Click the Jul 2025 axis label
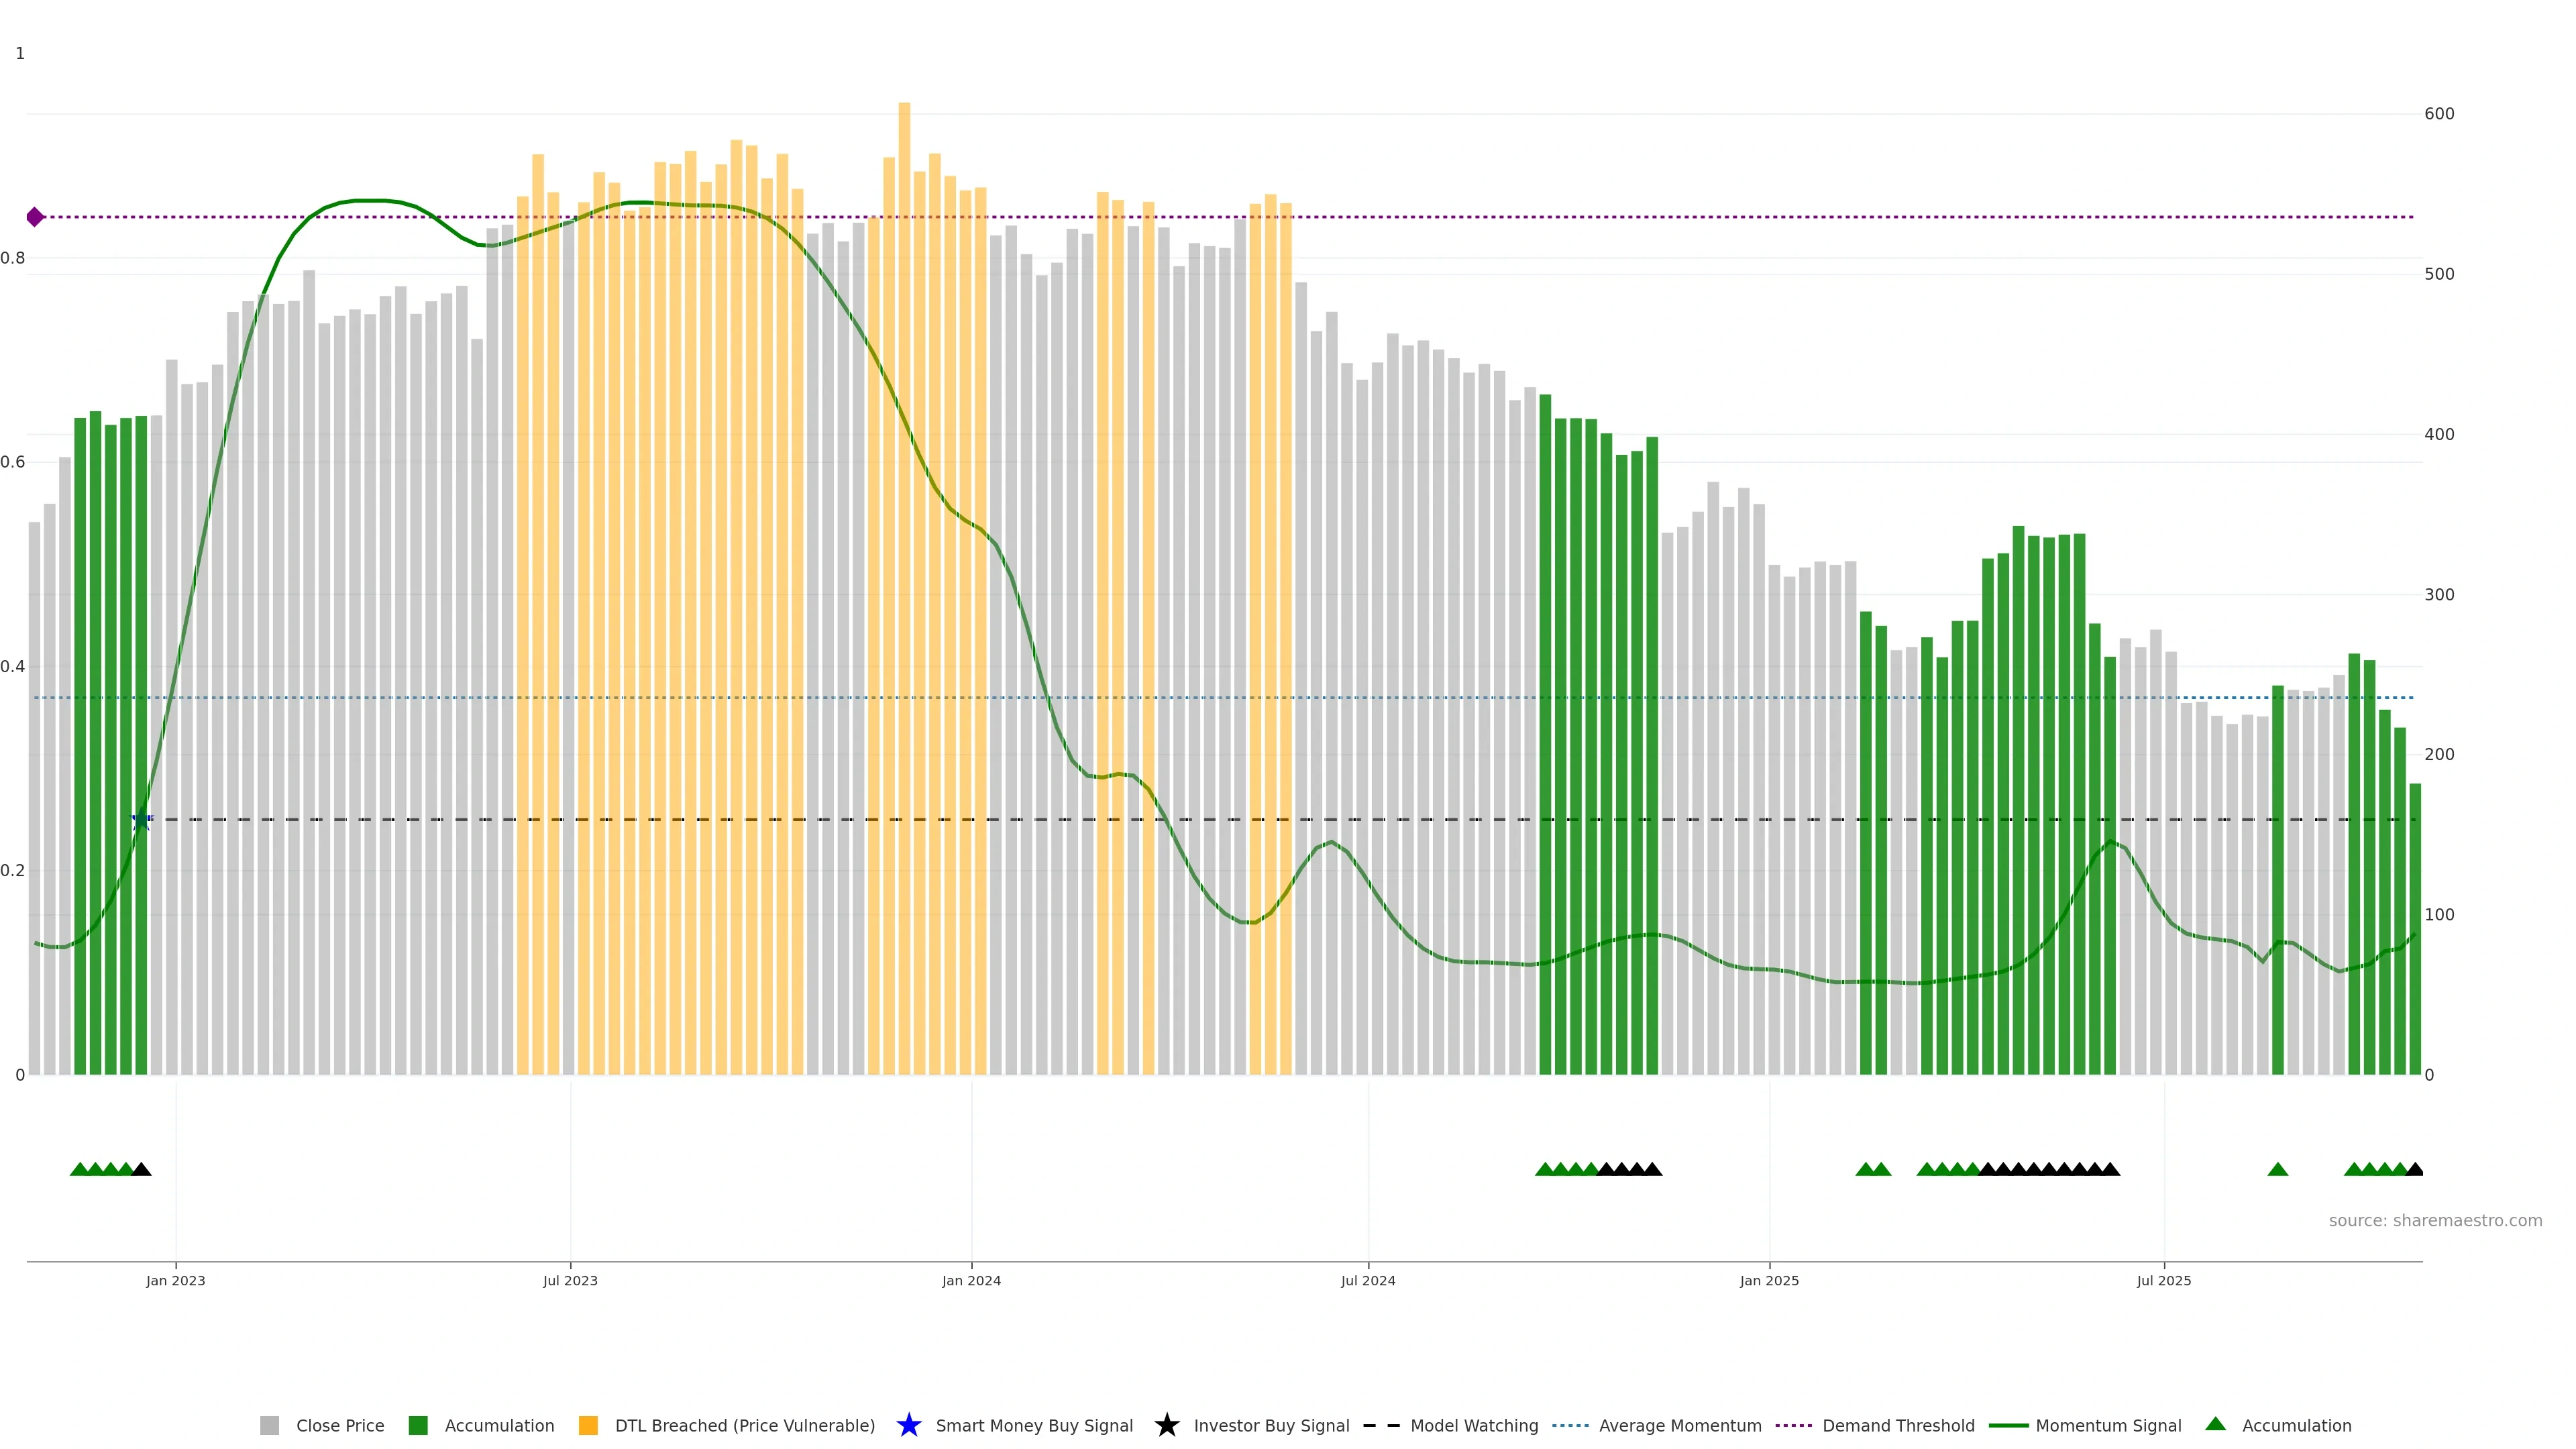Image resolution: width=2576 pixels, height=1449 pixels. (x=2163, y=1280)
